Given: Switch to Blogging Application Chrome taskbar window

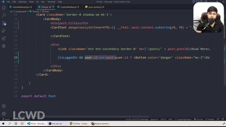Looking at the screenshot, I should tap(100, 123).
